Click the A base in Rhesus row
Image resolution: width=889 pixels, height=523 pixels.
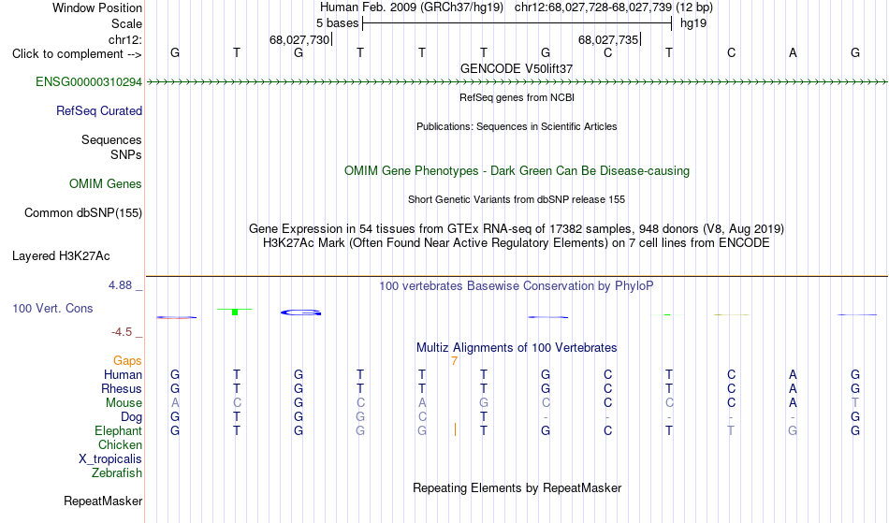click(x=793, y=388)
